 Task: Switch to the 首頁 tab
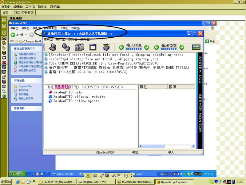coord(5,13)
